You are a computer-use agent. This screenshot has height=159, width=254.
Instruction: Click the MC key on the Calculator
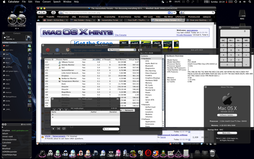(x=223, y=40)
